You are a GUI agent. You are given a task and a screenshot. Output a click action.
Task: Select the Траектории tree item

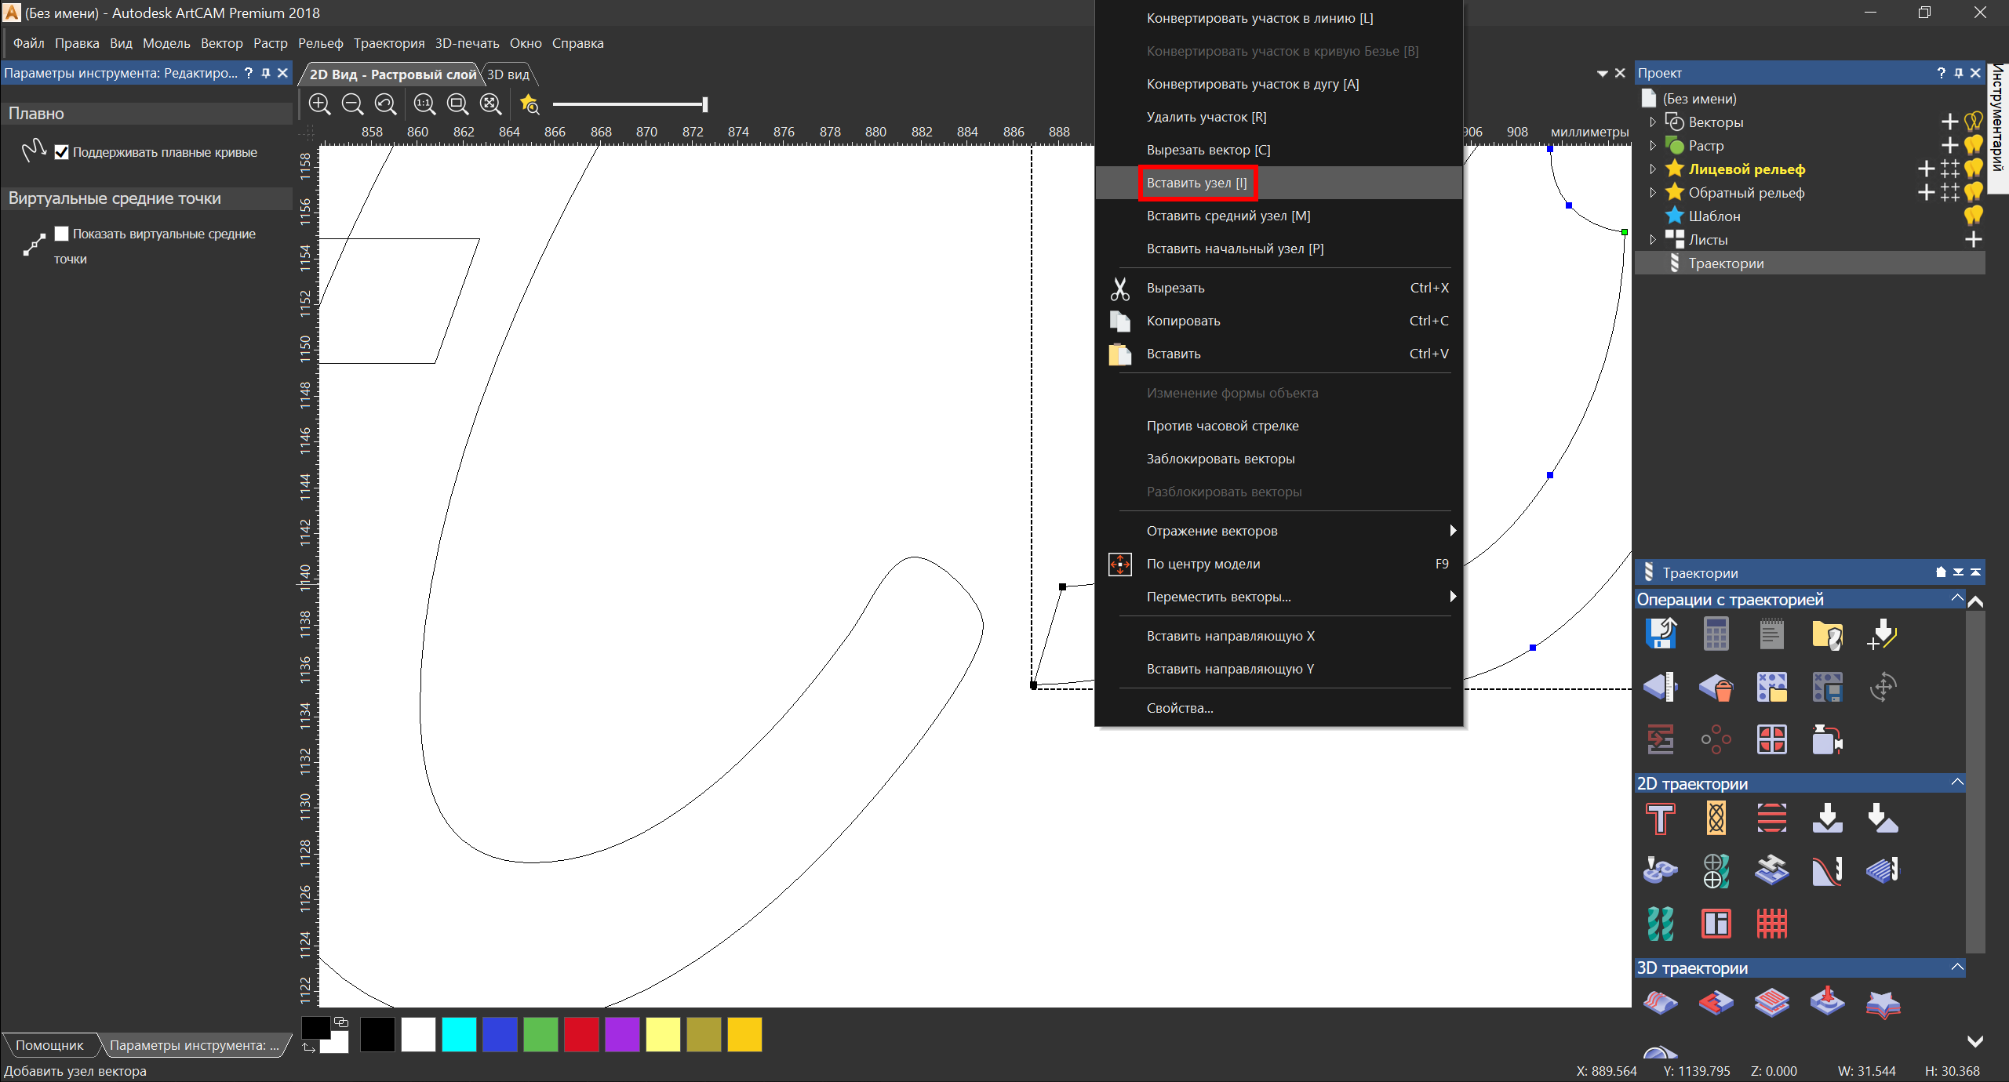[x=1726, y=263]
